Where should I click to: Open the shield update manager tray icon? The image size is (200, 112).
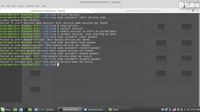[166, 110]
